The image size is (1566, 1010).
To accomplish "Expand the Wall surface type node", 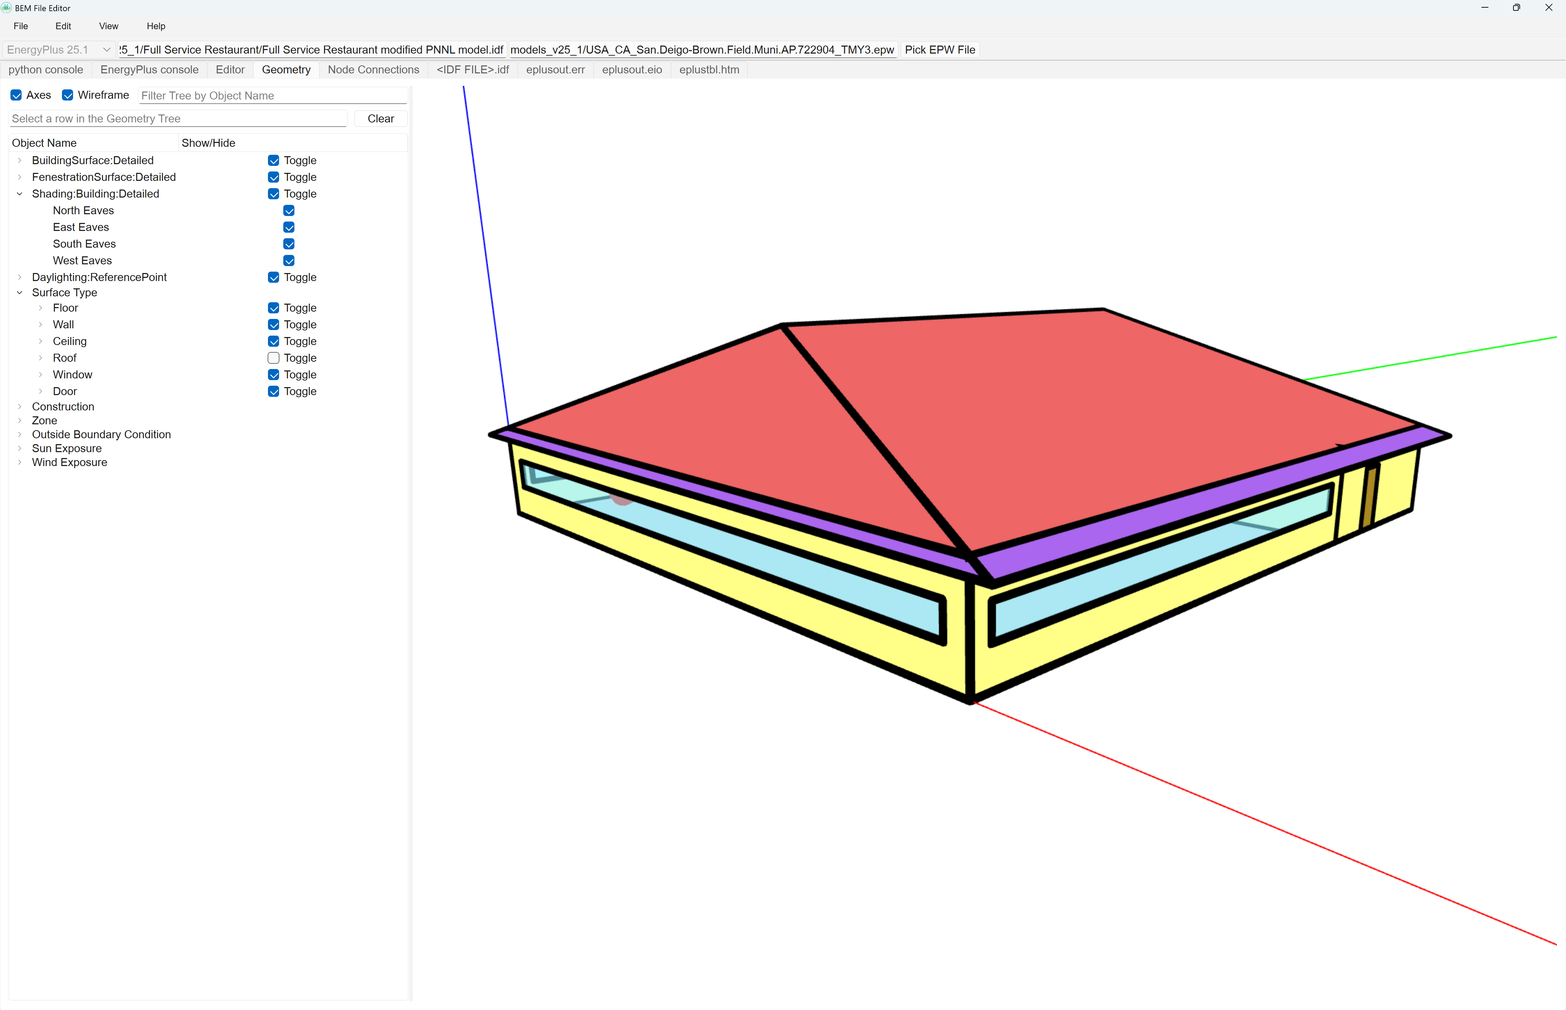I will pos(41,324).
